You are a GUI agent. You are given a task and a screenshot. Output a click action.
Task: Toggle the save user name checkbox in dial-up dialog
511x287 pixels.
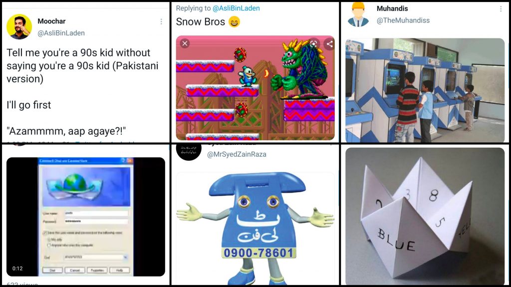pos(45,233)
